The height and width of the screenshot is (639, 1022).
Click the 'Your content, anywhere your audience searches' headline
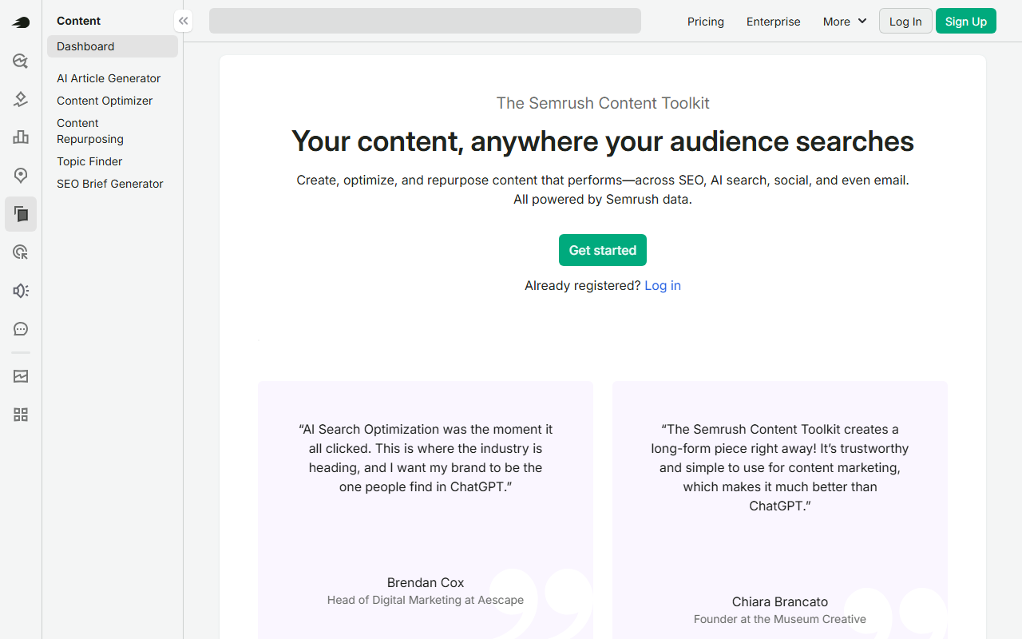tap(603, 141)
